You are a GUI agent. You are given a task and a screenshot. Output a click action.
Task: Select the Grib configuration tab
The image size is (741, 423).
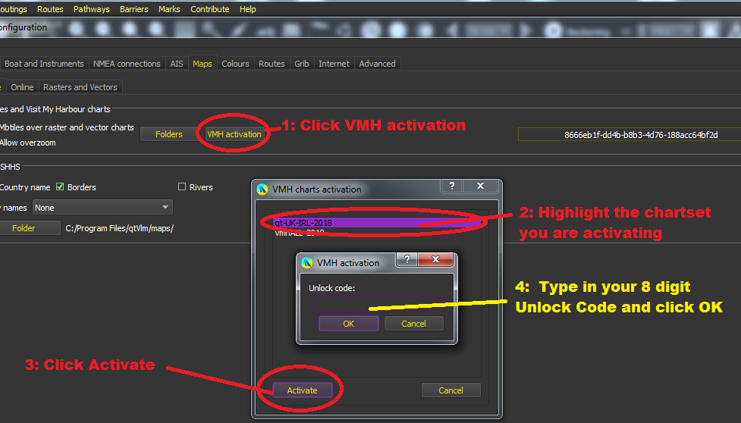pos(302,64)
